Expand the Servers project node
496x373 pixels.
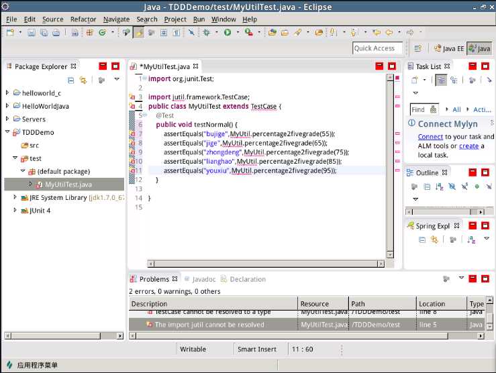pos(7,119)
